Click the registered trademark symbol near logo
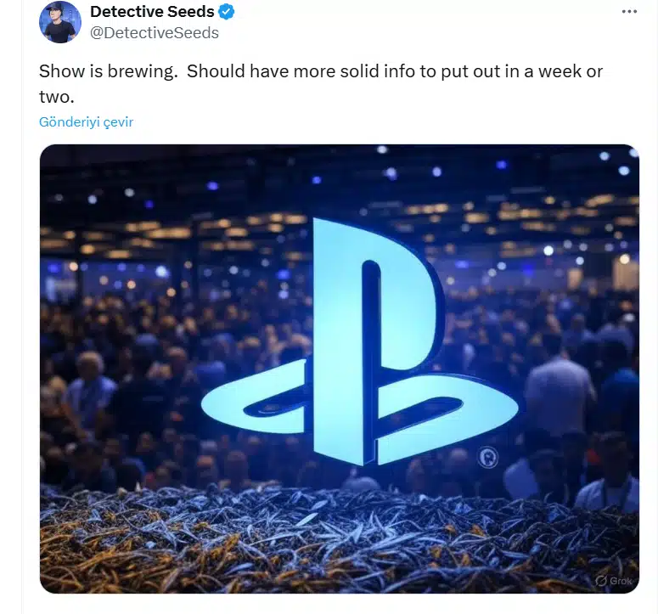The height and width of the screenshot is (614, 658). click(x=488, y=457)
